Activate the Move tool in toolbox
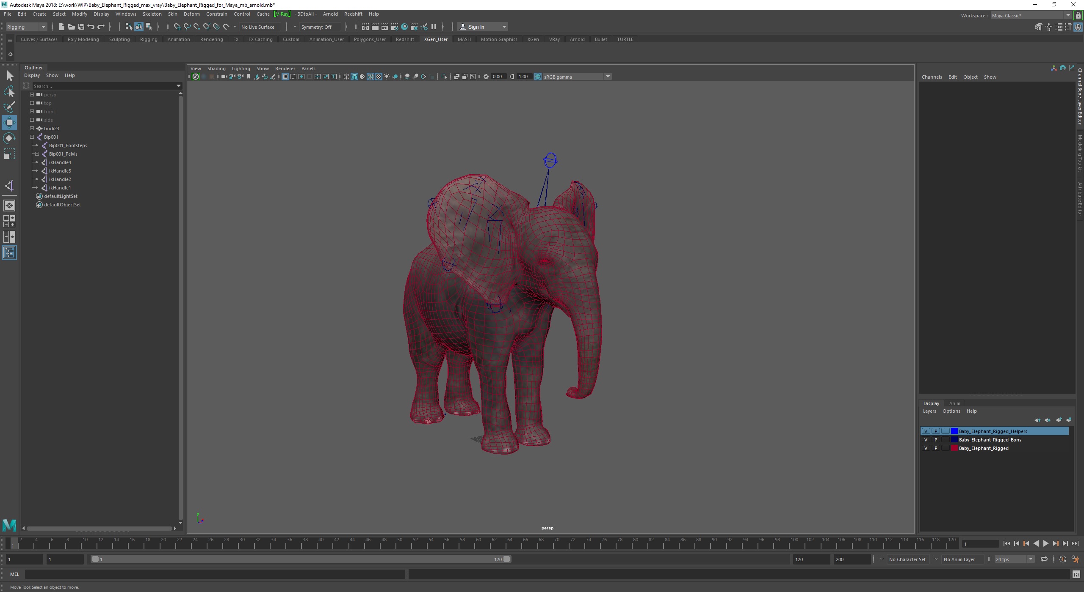The image size is (1084, 592). point(9,123)
